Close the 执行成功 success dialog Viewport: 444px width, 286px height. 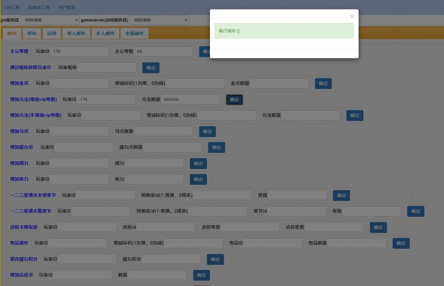pyautogui.click(x=352, y=16)
